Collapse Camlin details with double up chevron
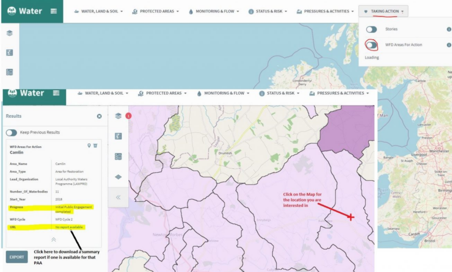 [54, 239]
